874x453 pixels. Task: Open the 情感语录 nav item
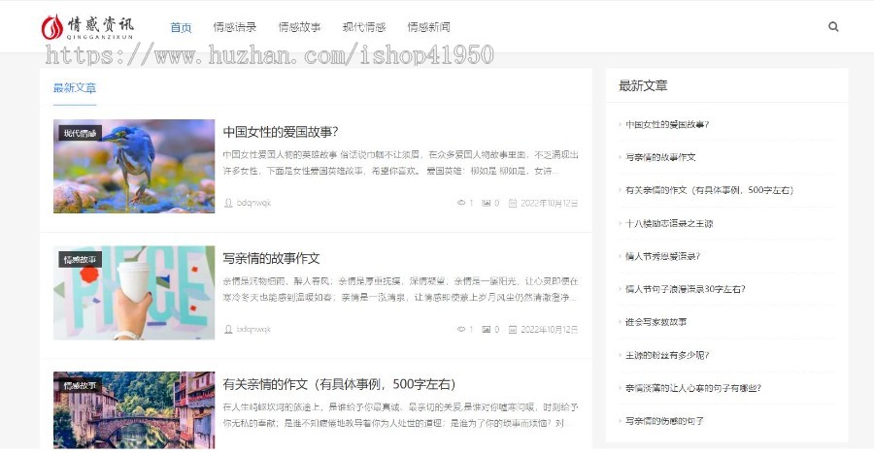[x=235, y=27]
